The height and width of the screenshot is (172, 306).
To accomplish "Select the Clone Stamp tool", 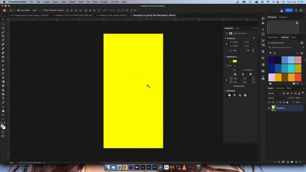I will tap(3, 69).
